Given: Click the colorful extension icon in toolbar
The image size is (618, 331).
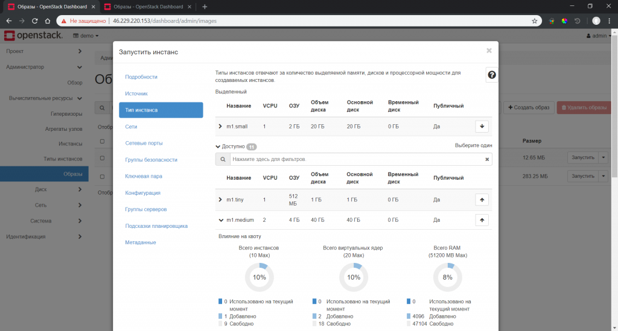Looking at the screenshot, I should (564, 21).
